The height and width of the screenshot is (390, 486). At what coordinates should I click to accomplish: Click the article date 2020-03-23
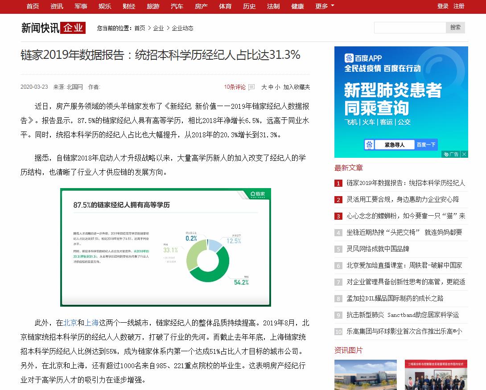click(34, 87)
